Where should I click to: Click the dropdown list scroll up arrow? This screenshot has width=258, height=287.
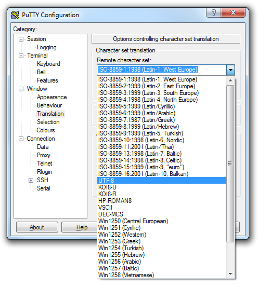point(230,80)
